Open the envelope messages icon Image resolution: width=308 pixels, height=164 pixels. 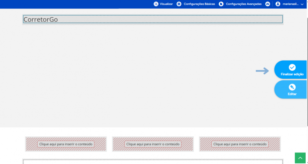tap(268, 4)
